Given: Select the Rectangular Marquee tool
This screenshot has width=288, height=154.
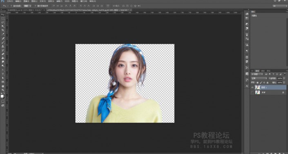Looking at the screenshot, I should pyautogui.click(x=3, y=18).
